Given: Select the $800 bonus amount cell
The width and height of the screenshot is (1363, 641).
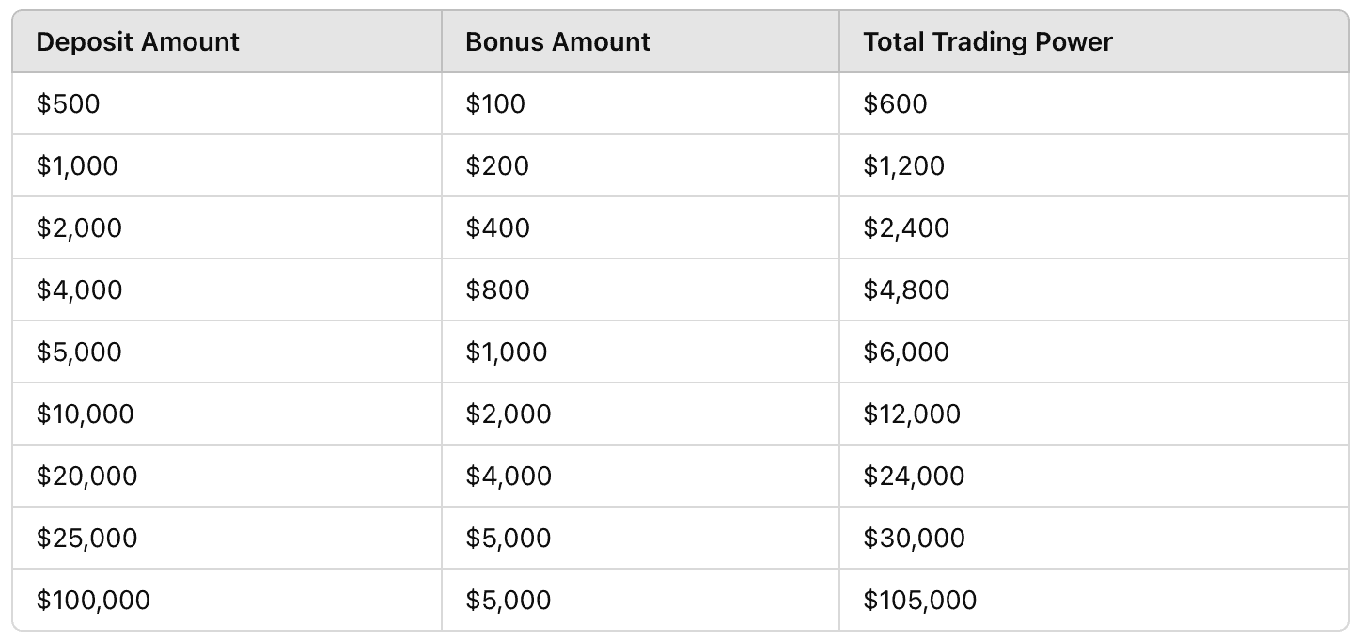Looking at the screenshot, I should click(x=497, y=289).
